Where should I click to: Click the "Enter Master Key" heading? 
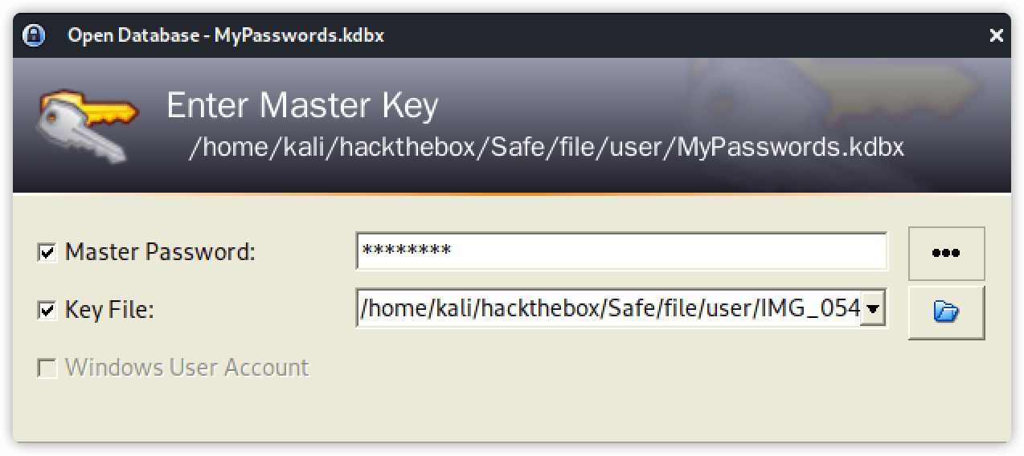pyautogui.click(x=302, y=106)
